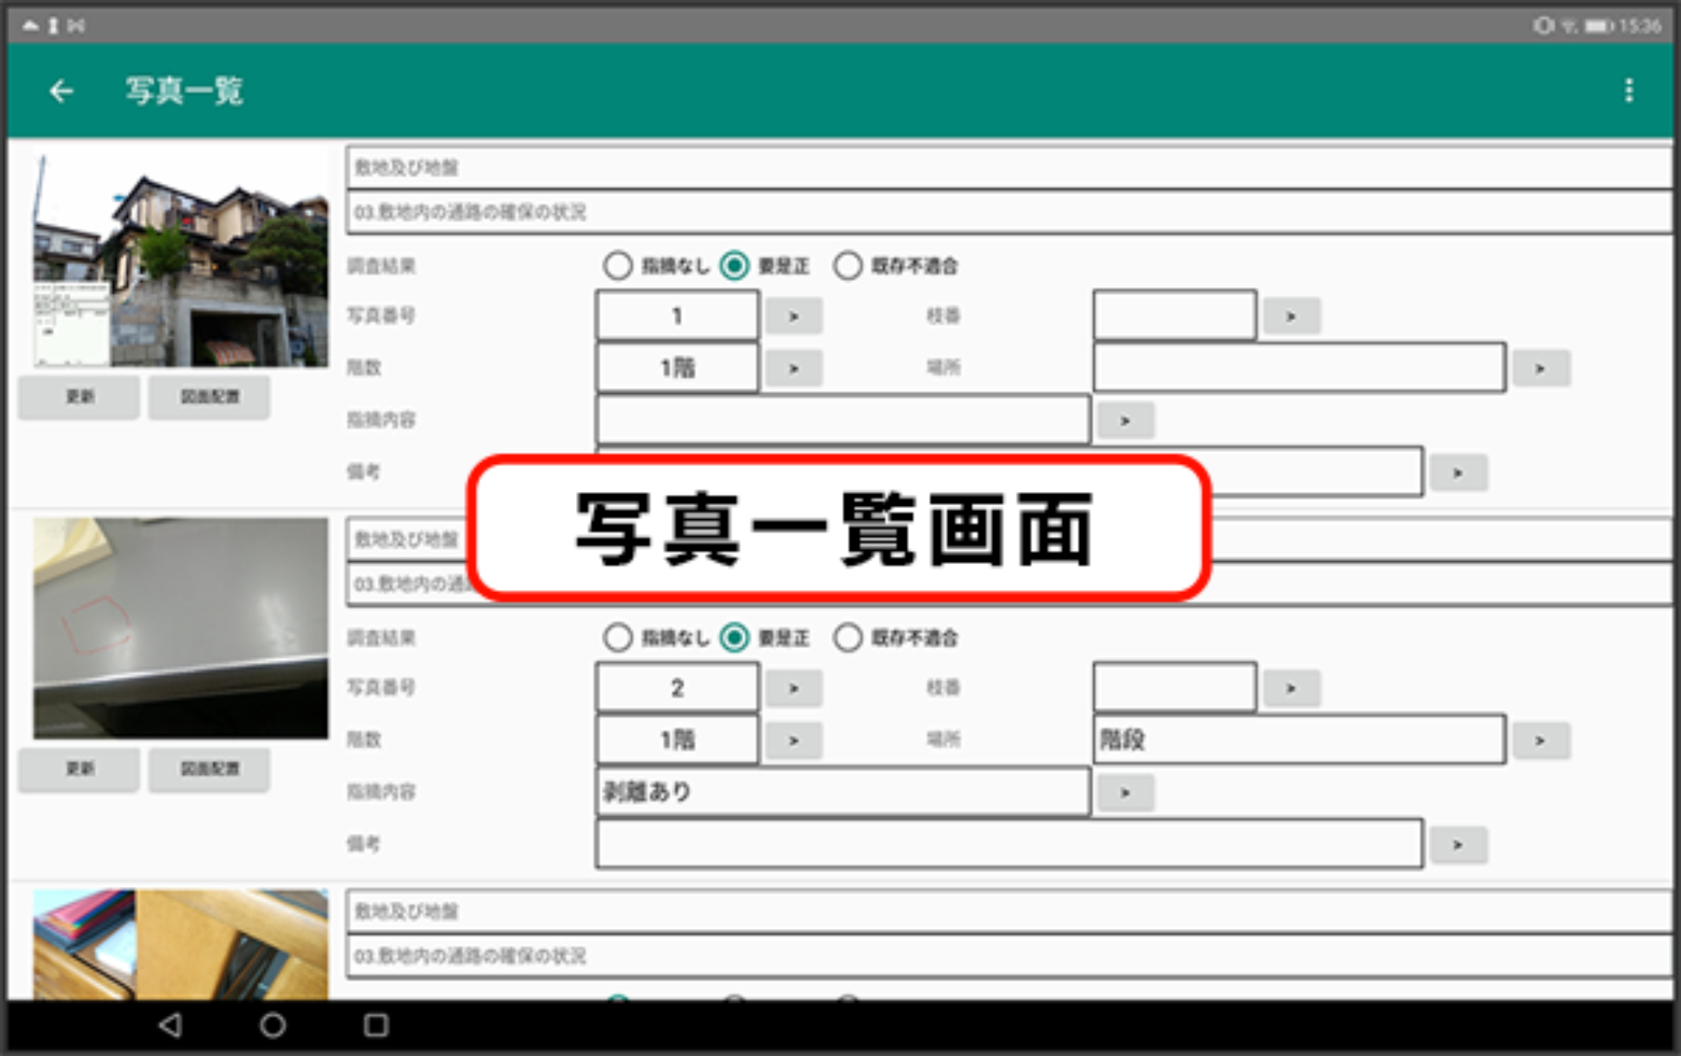Open 場所 picker arrow for photo 1
Screen dimensions: 1681x1056
coord(1540,369)
